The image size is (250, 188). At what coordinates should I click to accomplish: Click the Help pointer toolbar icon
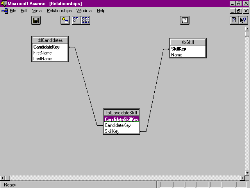[x=243, y=20]
